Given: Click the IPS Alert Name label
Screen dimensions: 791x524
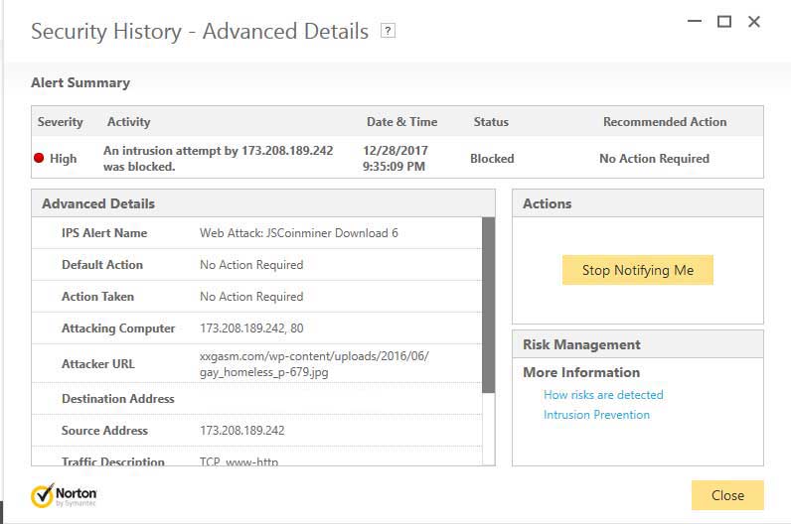Looking at the screenshot, I should (x=104, y=233).
